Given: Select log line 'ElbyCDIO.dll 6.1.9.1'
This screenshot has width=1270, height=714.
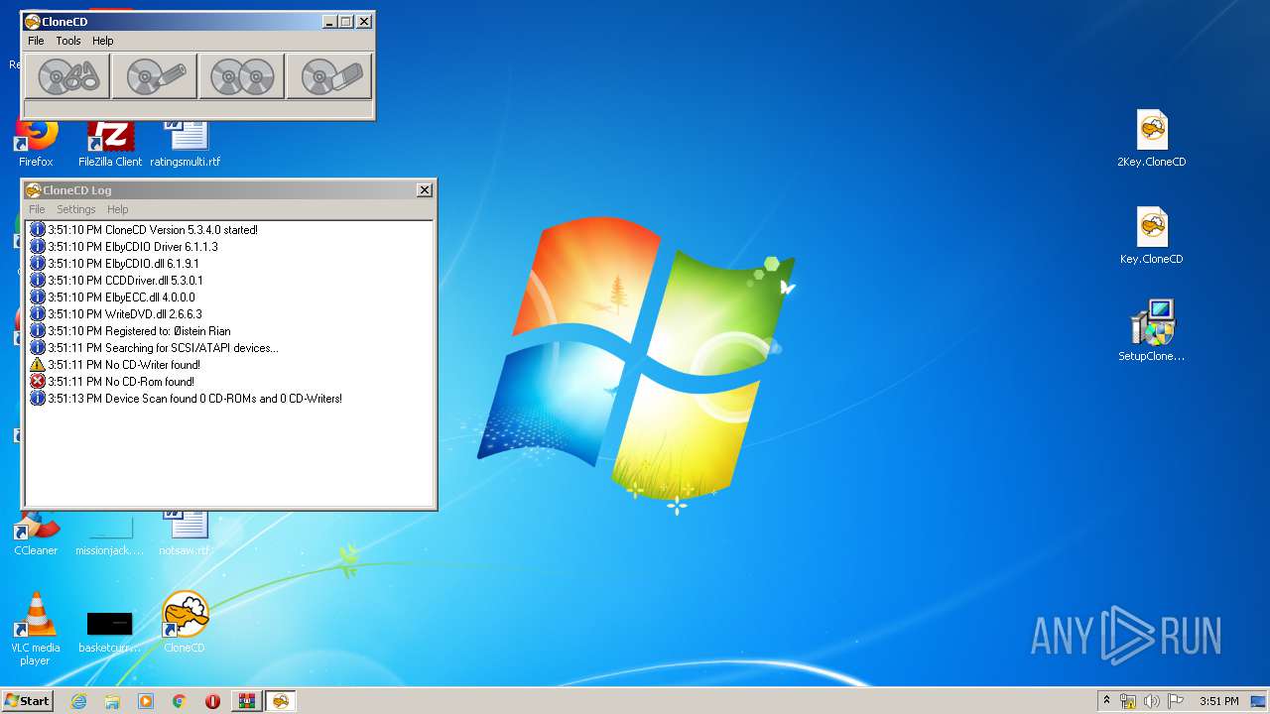Looking at the screenshot, I should coord(115,264).
